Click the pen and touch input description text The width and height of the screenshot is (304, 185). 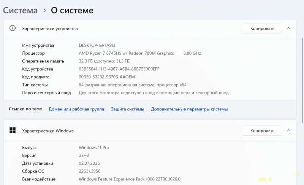pos(154,93)
